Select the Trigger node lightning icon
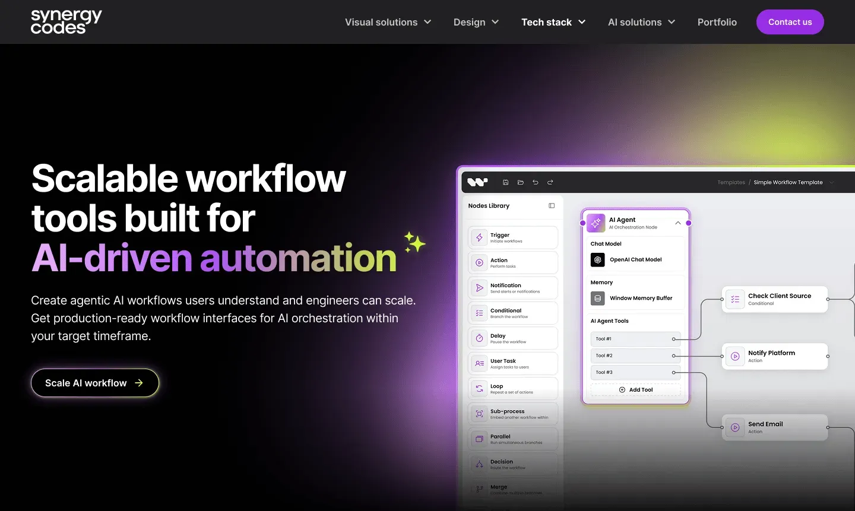855x511 pixels. click(x=479, y=237)
